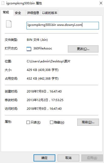
Task: Click the file icon in title bar
Action: pyautogui.click(x=3, y=3)
